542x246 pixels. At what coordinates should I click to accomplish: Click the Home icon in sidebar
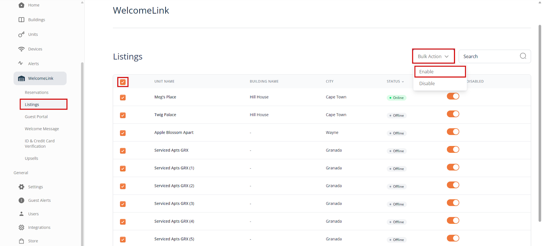click(21, 5)
